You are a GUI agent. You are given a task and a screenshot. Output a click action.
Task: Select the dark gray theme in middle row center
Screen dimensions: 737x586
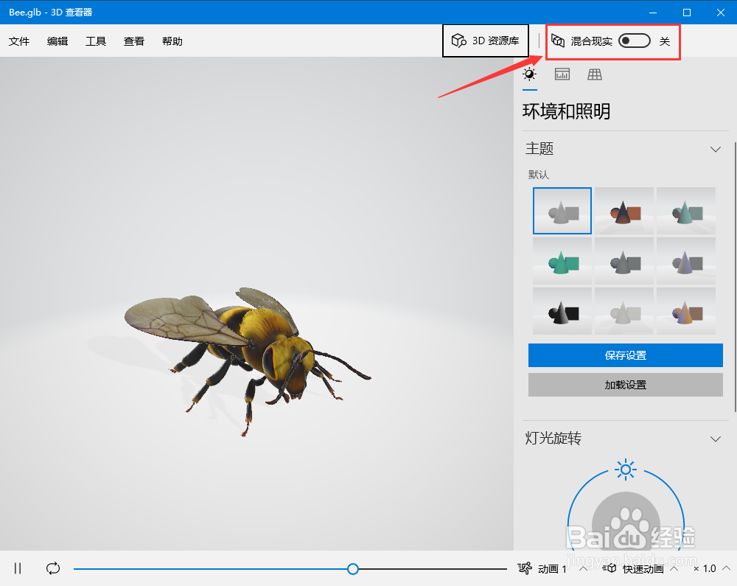[x=624, y=261]
